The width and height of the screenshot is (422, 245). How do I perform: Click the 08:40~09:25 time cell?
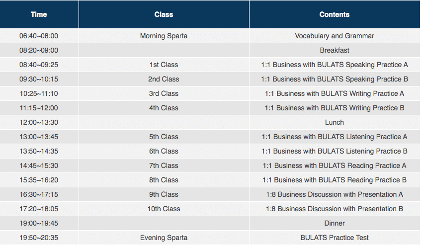tap(39, 65)
